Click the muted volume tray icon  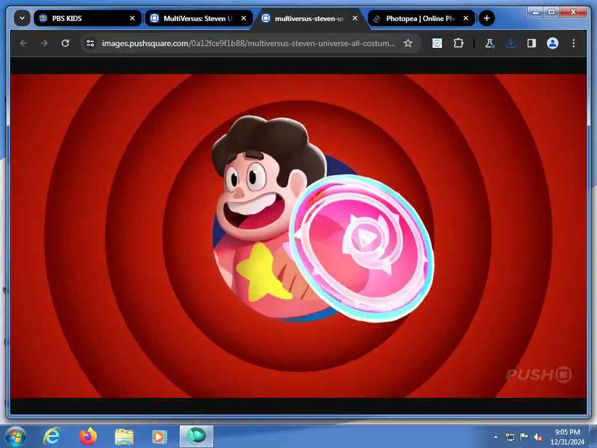[x=538, y=437]
